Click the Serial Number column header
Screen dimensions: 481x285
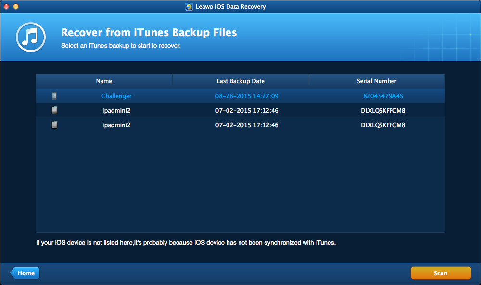(x=377, y=81)
